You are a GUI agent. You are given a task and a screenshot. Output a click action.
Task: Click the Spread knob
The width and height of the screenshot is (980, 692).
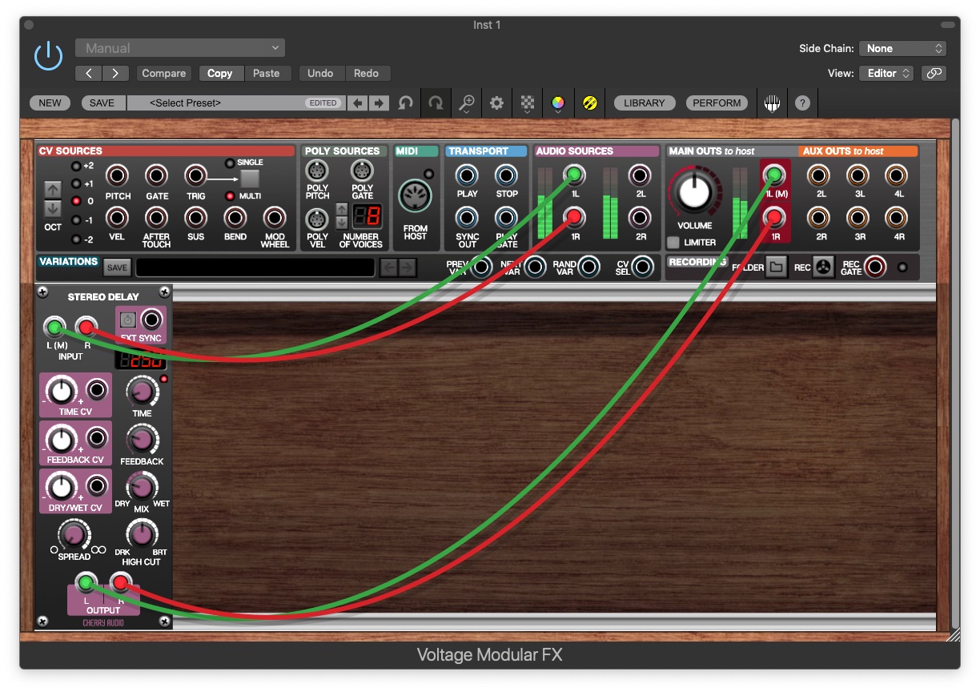74,534
